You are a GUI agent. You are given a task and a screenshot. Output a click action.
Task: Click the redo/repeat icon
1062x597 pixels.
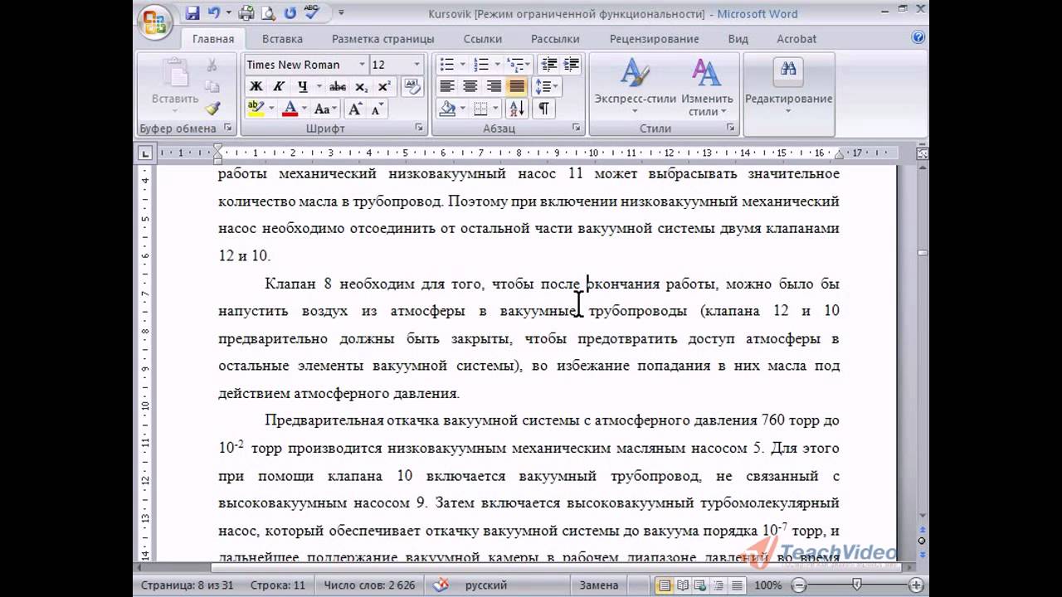(x=290, y=13)
